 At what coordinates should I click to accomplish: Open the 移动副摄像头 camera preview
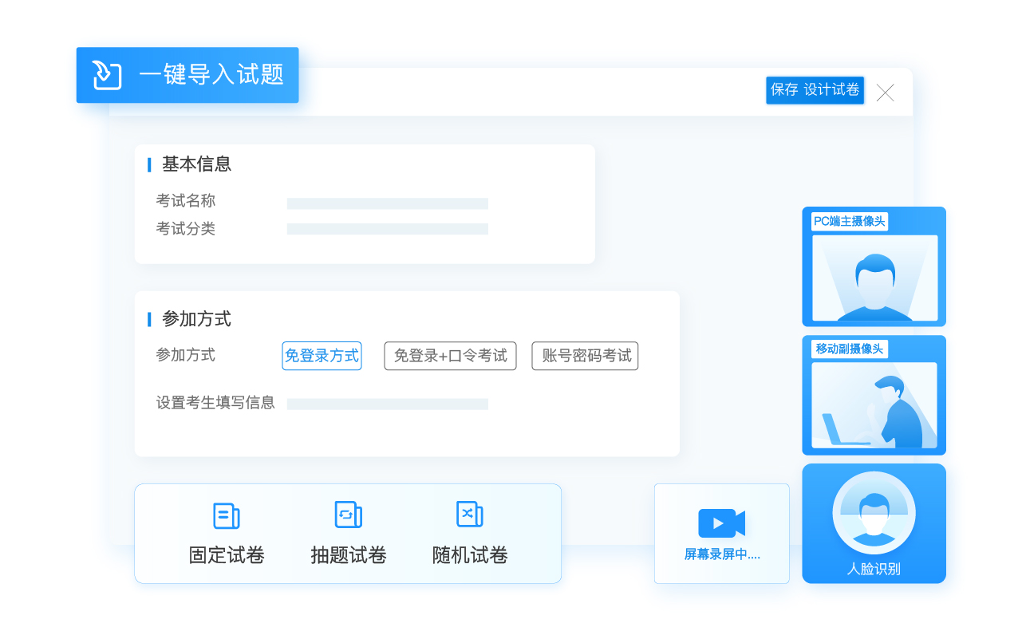pos(874,404)
